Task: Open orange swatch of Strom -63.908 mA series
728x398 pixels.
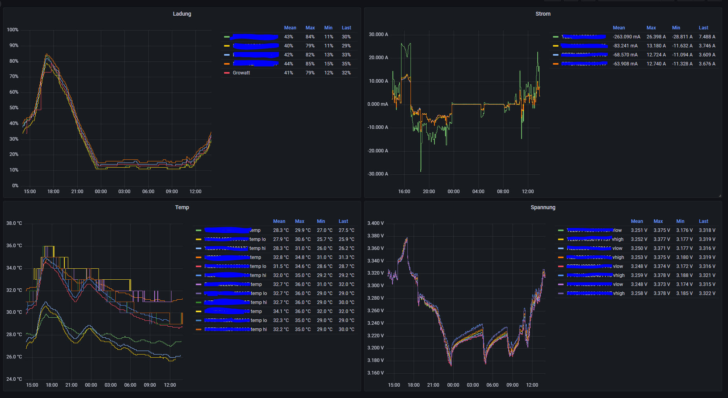Action: pyautogui.click(x=555, y=64)
